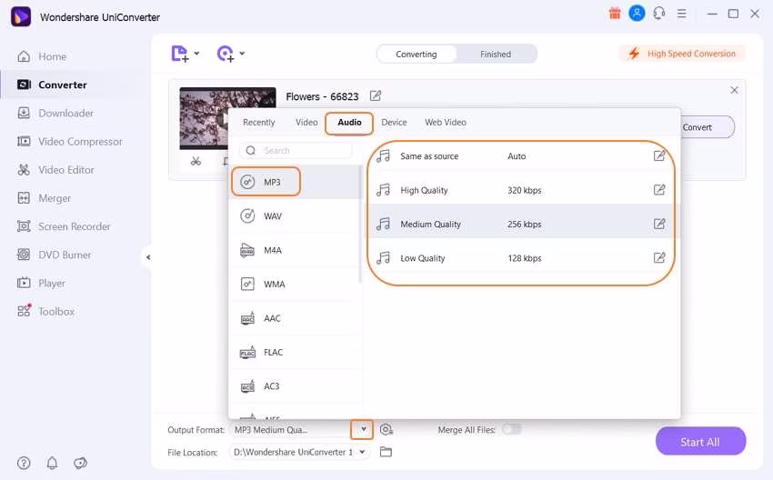Screen dimensions: 773x480
Task: Open the Output Format dropdown
Action: pyautogui.click(x=363, y=429)
